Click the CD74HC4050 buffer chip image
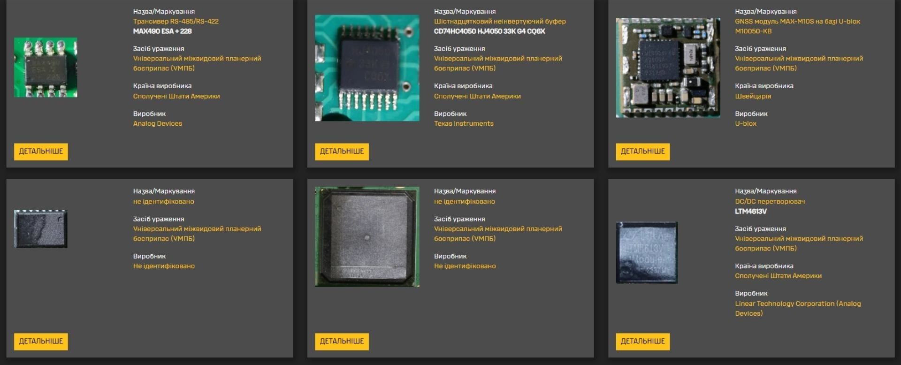The height and width of the screenshot is (365, 901). click(x=367, y=68)
